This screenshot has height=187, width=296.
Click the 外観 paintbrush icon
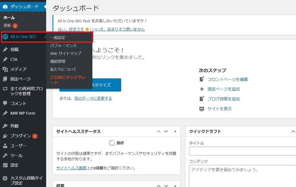click(x=5, y=126)
